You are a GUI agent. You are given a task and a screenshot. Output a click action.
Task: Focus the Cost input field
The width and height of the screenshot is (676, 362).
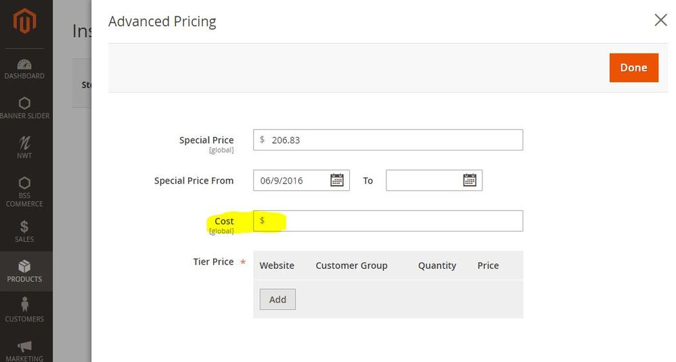tap(388, 221)
